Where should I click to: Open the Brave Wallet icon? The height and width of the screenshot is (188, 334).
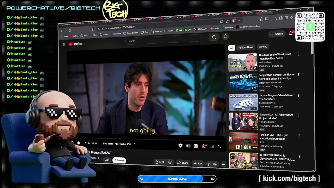click(x=287, y=18)
